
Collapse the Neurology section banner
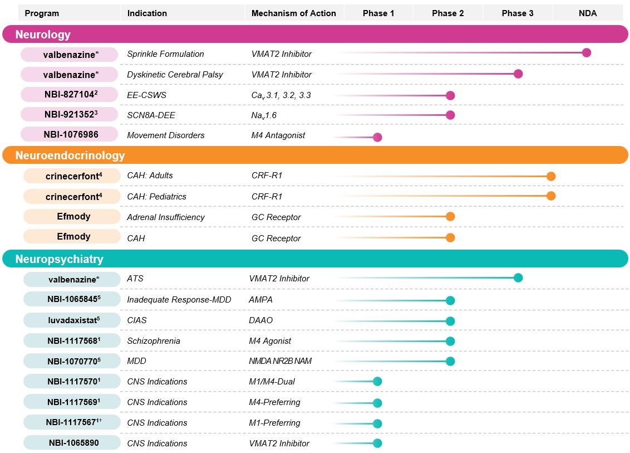click(x=314, y=35)
